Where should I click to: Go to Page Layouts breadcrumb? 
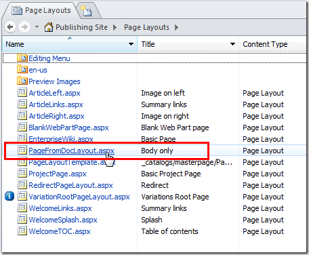coord(146,27)
